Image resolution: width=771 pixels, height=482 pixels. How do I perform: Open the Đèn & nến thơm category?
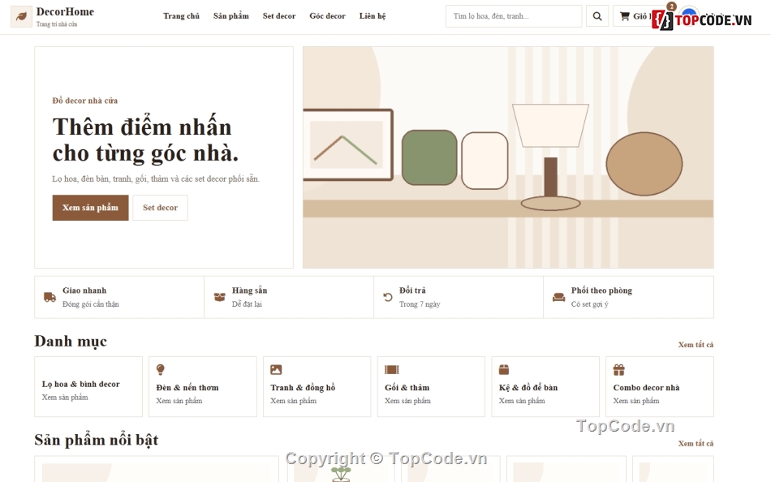pyautogui.click(x=203, y=386)
